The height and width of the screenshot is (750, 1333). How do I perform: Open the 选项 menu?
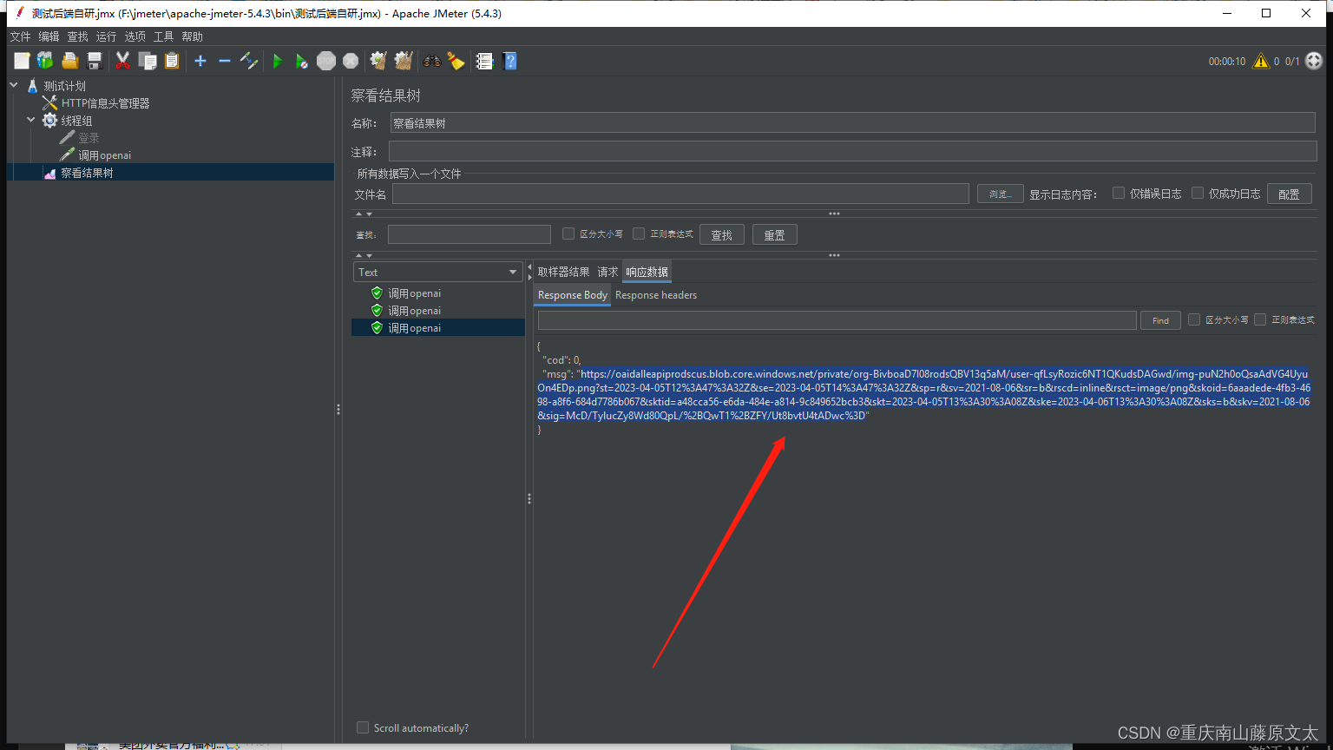[x=135, y=36]
